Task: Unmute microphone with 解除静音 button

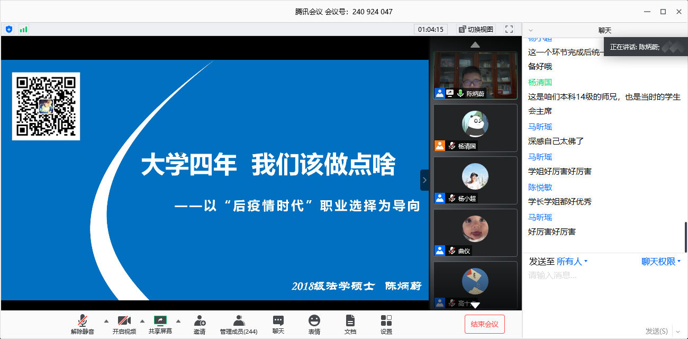Action: click(83, 324)
